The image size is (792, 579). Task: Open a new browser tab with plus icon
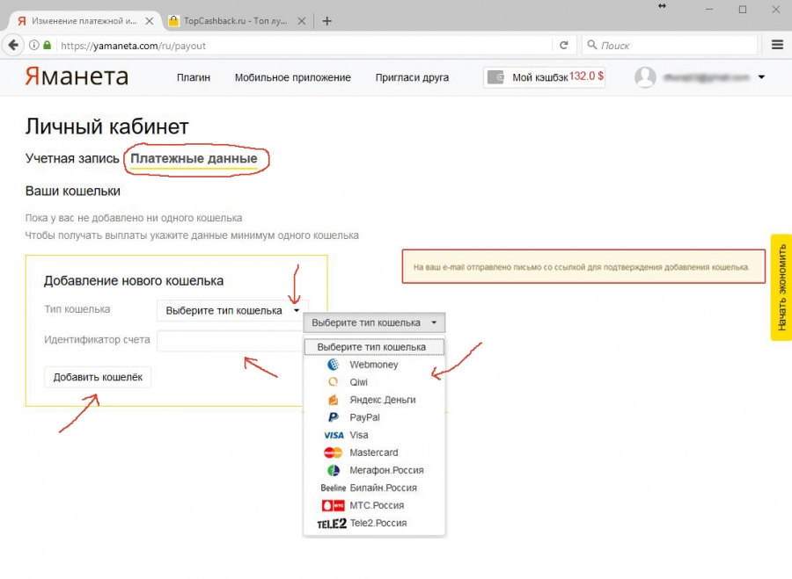[326, 21]
